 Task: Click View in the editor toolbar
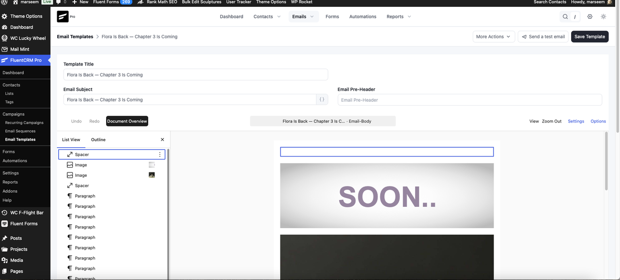[534, 121]
